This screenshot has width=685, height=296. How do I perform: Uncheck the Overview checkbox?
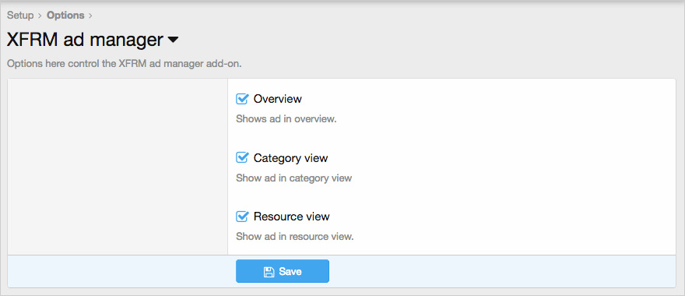coord(242,99)
